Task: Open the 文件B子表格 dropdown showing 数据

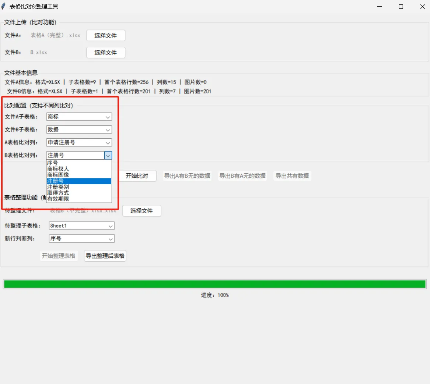Action: tap(79, 130)
